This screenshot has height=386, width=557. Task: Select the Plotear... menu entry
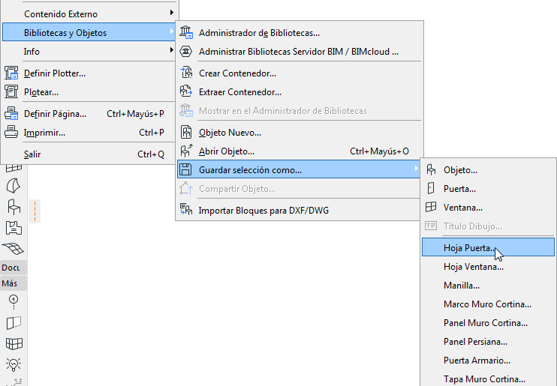coord(89,92)
